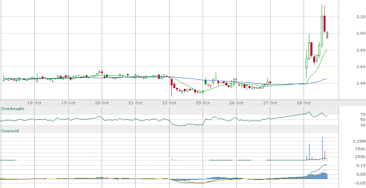Click the 20 Oct date label

point(102,103)
